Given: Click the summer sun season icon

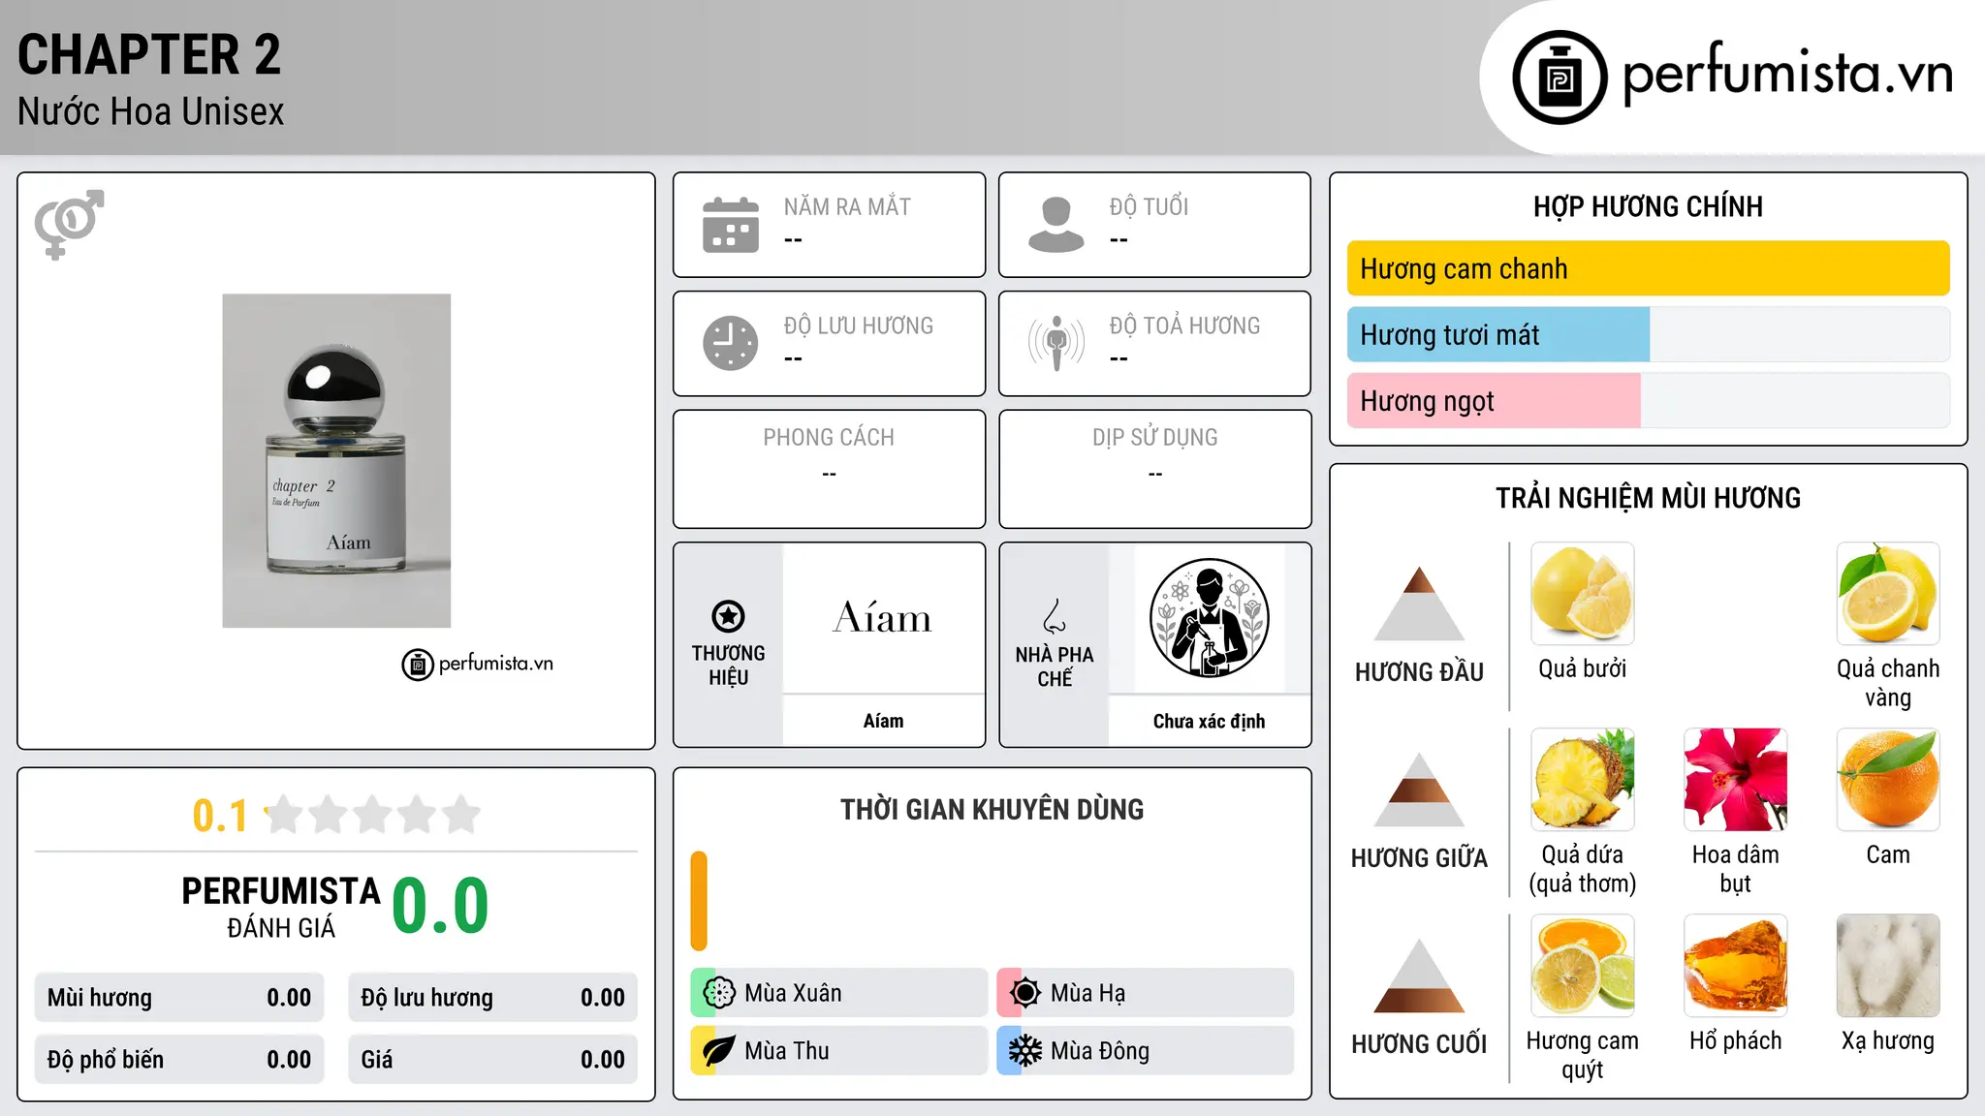Looking at the screenshot, I should coord(1024,993).
